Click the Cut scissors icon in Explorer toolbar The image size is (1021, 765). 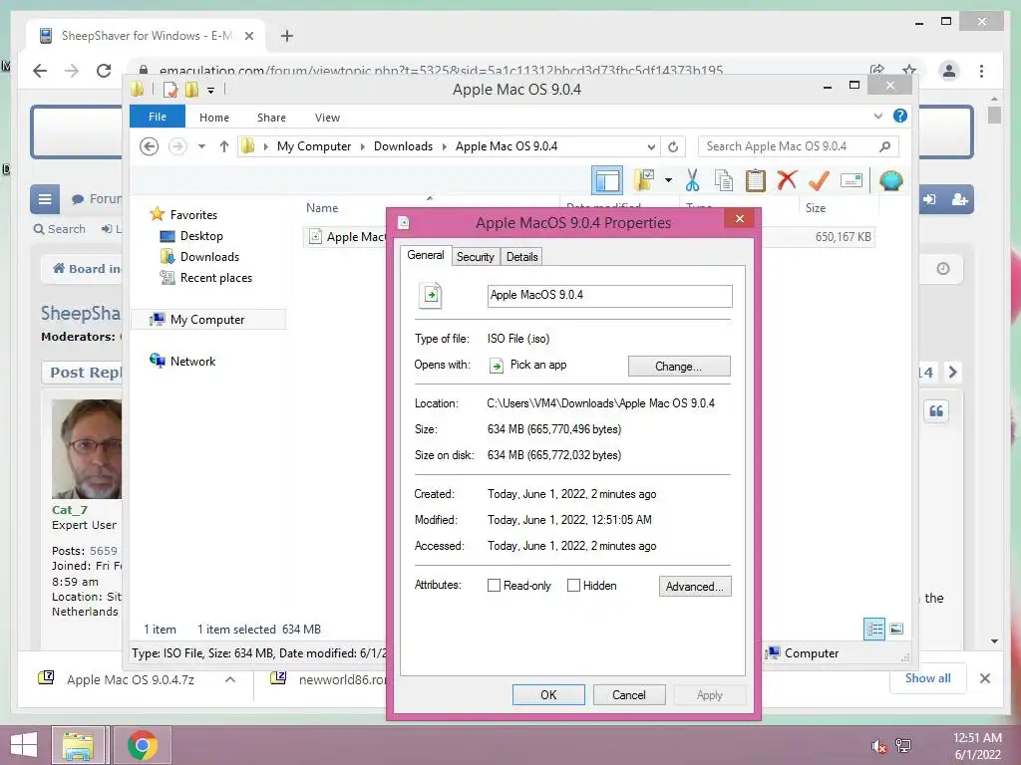[692, 180]
